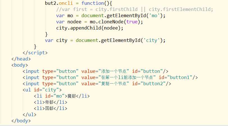228x126 pixels.
Task: Click the closing '</body>' tag
Action: 21,121
